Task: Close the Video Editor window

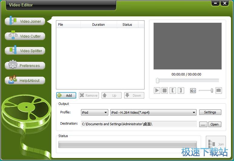Action: (225, 3)
